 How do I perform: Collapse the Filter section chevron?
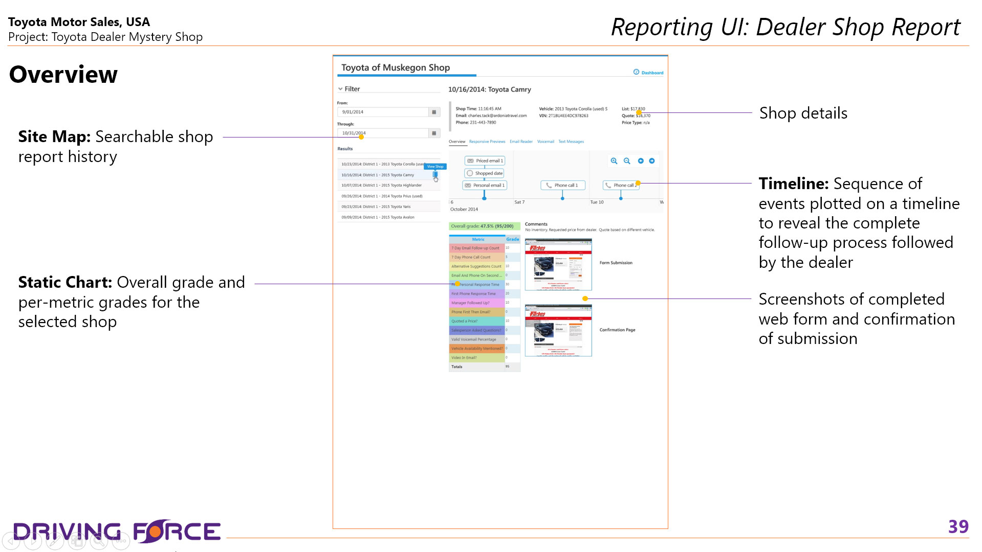click(x=340, y=89)
